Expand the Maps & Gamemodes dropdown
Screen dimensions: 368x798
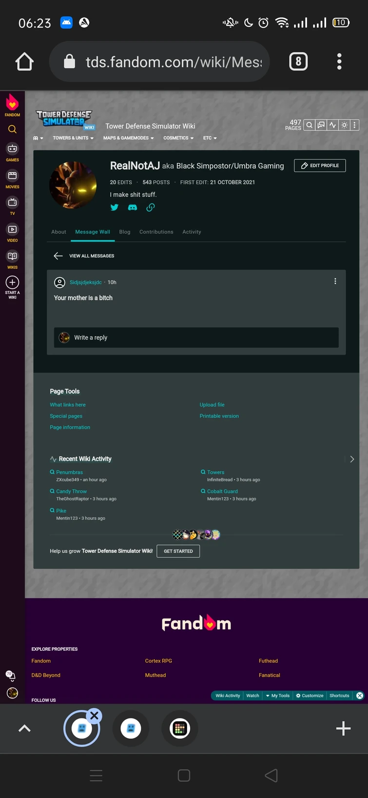(x=129, y=138)
